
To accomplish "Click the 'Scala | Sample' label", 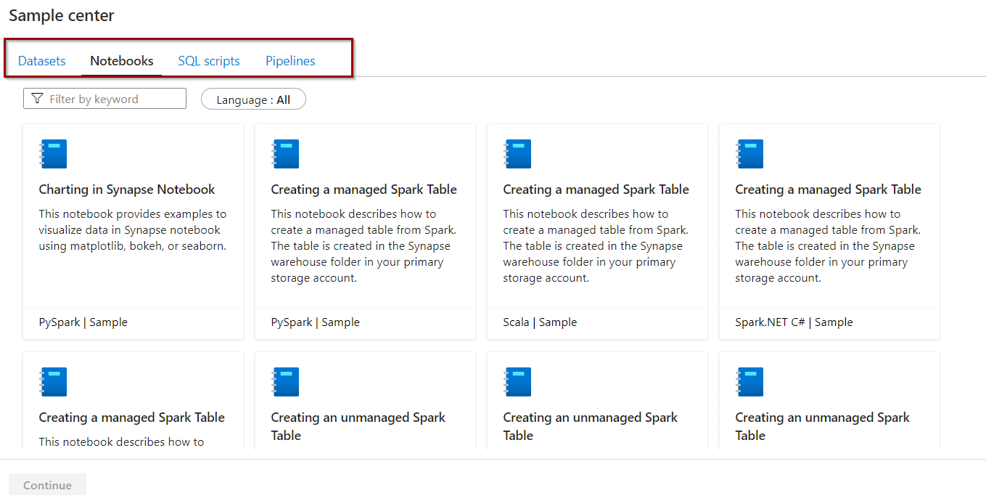I will coord(540,322).
